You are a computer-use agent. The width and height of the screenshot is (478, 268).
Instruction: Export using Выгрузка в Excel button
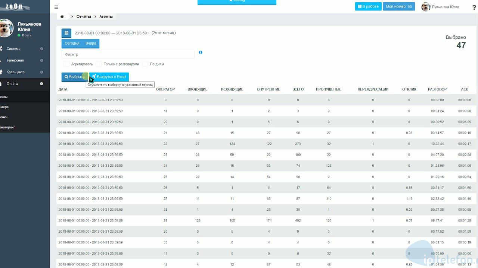(x=109, y=77)
